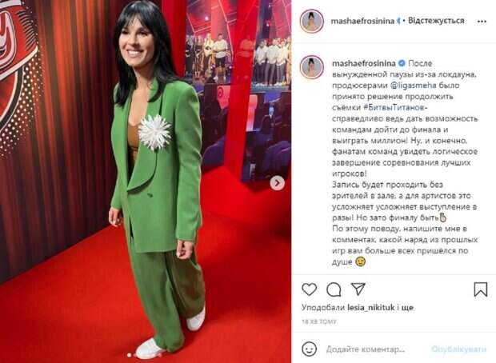Open profile avatar in post header
This screenshot has width=496, height=363.
311,21
